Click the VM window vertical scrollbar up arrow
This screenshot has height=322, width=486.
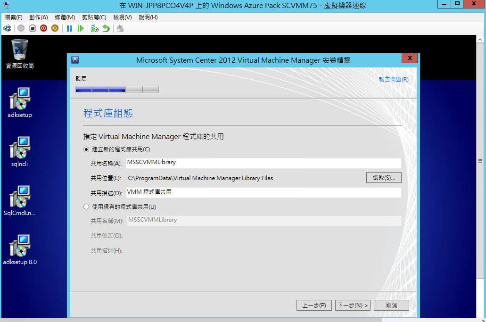tap(480, 39)
